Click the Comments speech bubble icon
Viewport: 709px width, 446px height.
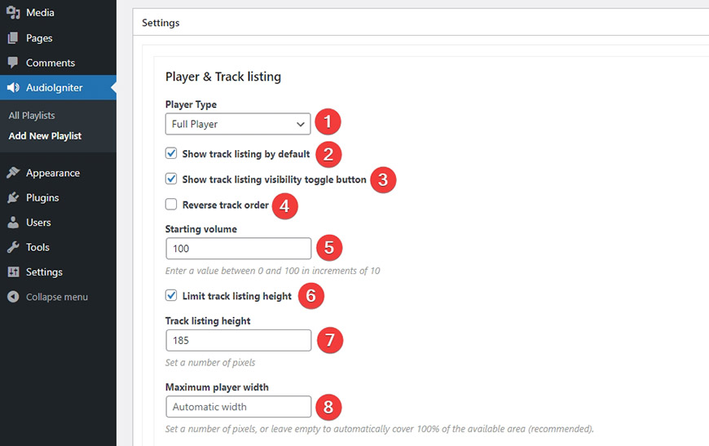pos(13,63)
